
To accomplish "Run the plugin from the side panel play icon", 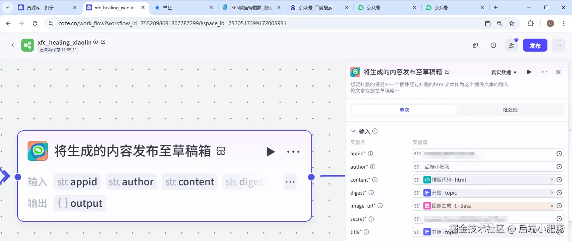I will (529, 72).
